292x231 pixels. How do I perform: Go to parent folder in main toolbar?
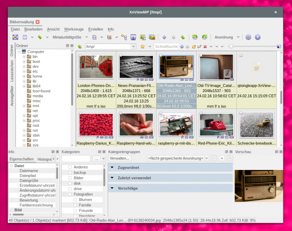tap(183, 37)
